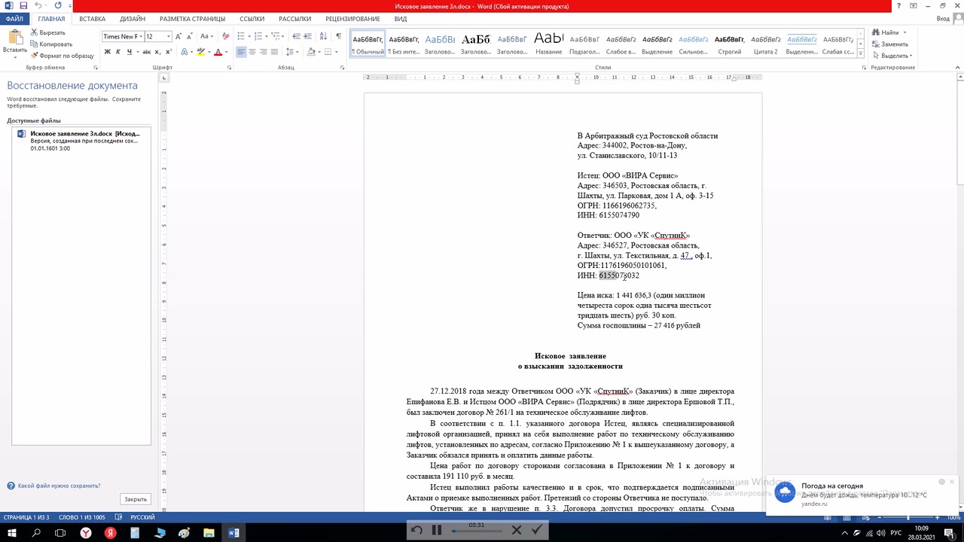964x542 pixels.
Task: Open the Windows Start menu
Action: [12, 533]
